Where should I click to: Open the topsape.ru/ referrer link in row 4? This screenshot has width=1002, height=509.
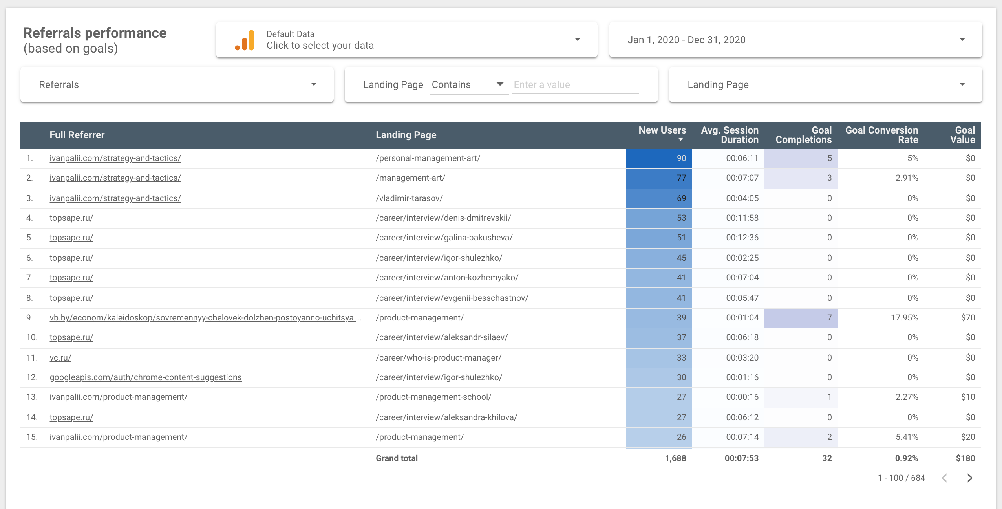(x=71, y=218)
